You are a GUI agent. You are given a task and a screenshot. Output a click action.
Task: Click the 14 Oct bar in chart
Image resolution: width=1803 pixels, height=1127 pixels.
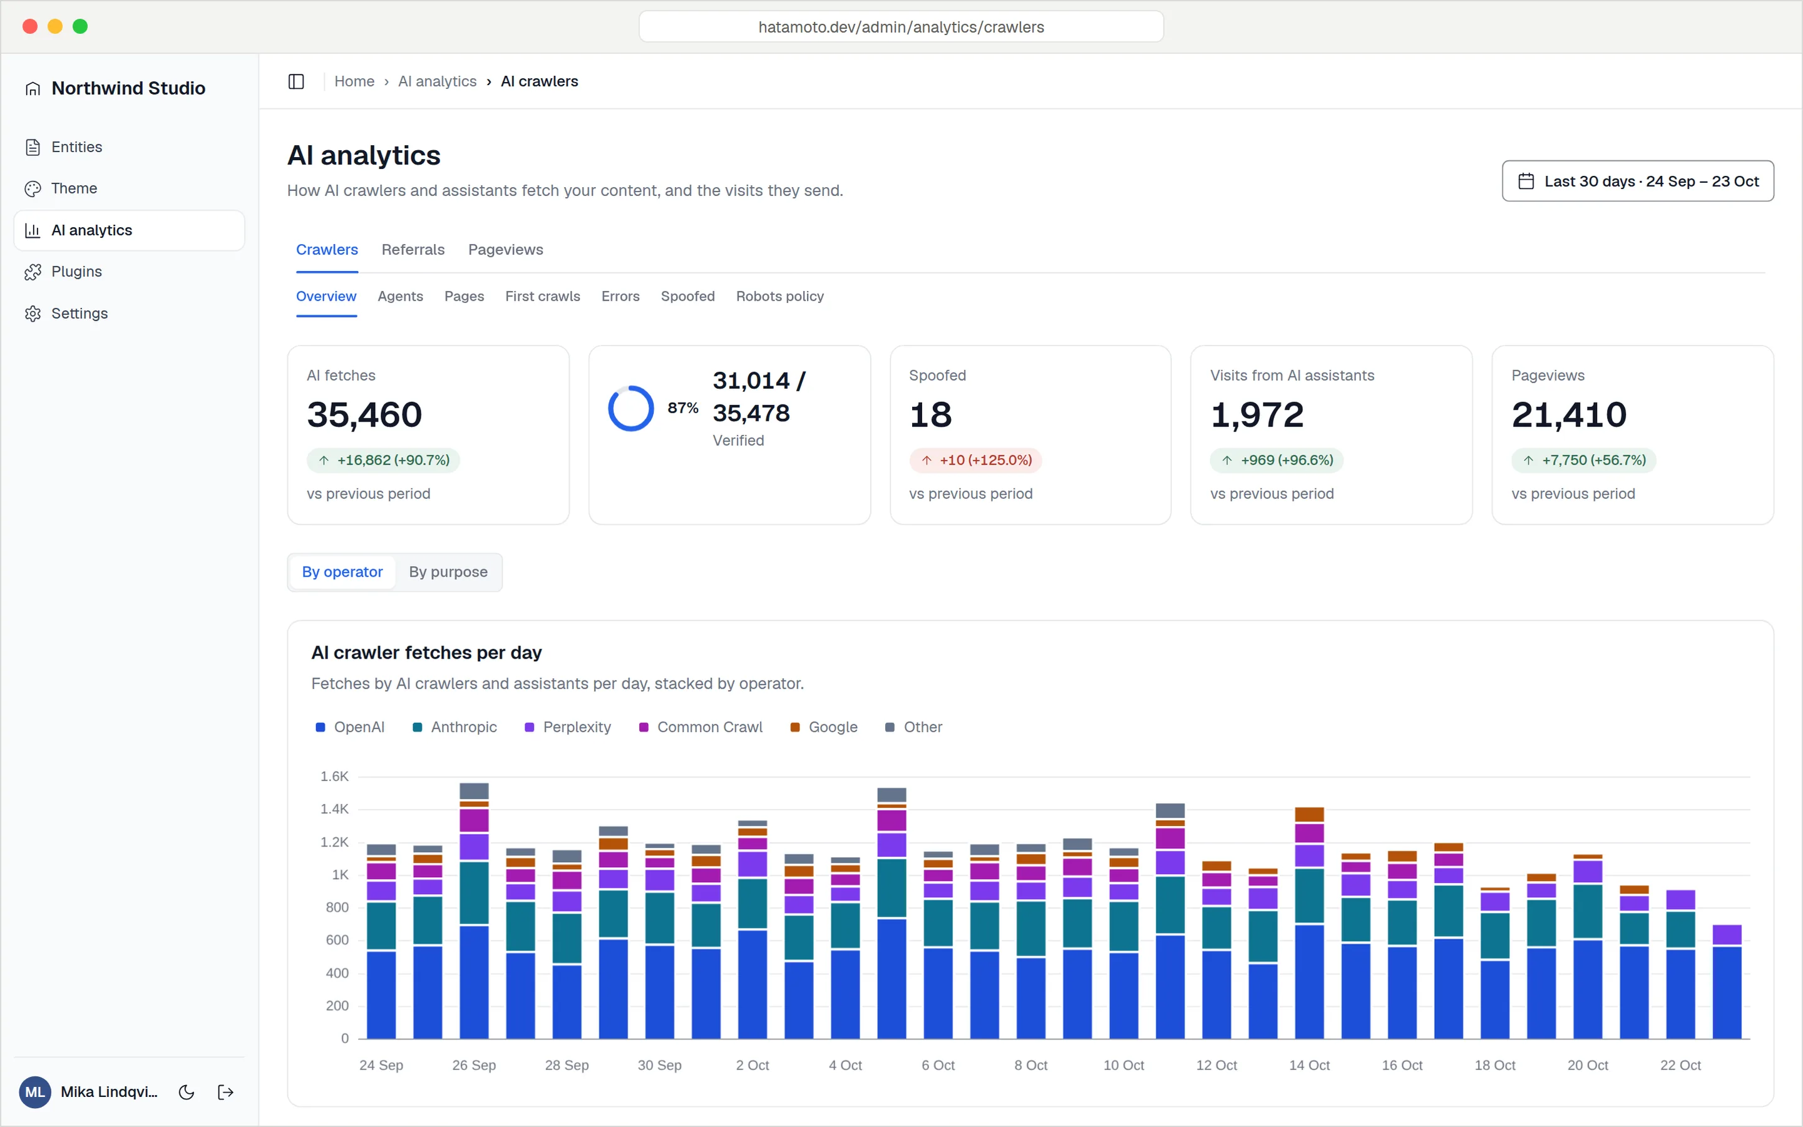1309,923
